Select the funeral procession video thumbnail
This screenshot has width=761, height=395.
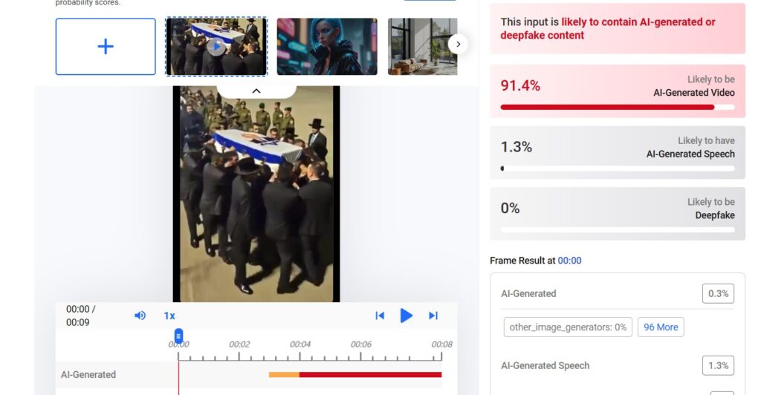(x=216, y=47)
